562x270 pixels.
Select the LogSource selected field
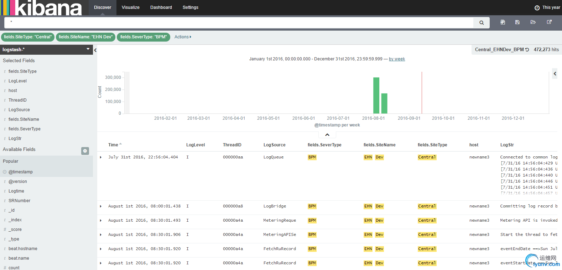pos(19,110)
